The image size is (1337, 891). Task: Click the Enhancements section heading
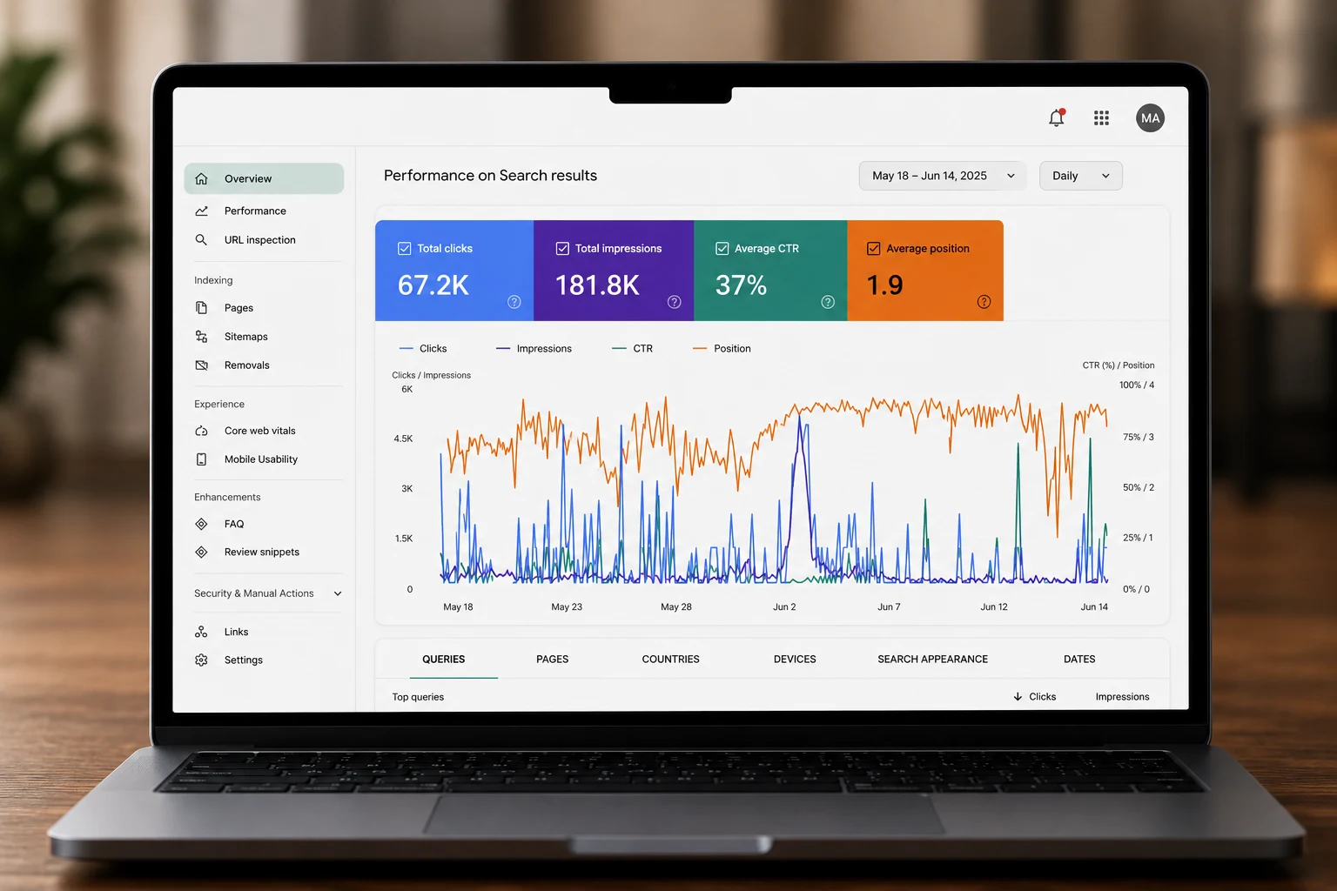pyautogui.click(x=227, y=497)
